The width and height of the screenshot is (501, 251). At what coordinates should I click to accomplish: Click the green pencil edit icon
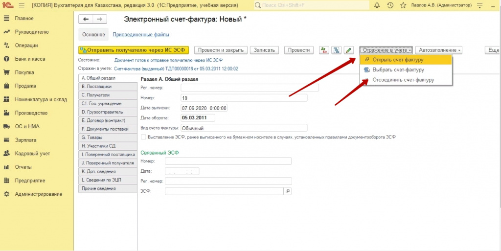(x=348, y=50)
